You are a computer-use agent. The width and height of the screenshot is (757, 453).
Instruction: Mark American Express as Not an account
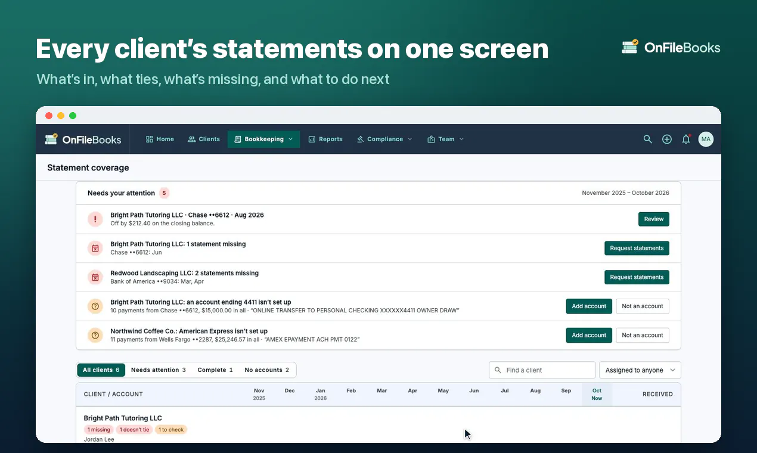(x=643, y=335)
